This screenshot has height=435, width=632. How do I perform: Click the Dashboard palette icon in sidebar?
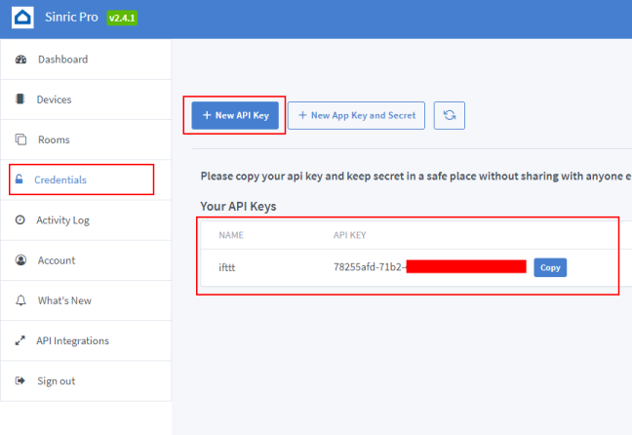point(20,59)
